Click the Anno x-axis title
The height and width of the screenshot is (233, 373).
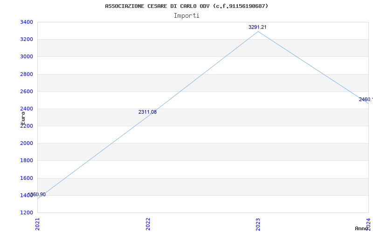(x=362, y=228)
